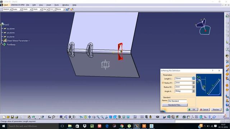Select the Pan arrows icon
The image size is (230, 129).
[x=89, y=117]
